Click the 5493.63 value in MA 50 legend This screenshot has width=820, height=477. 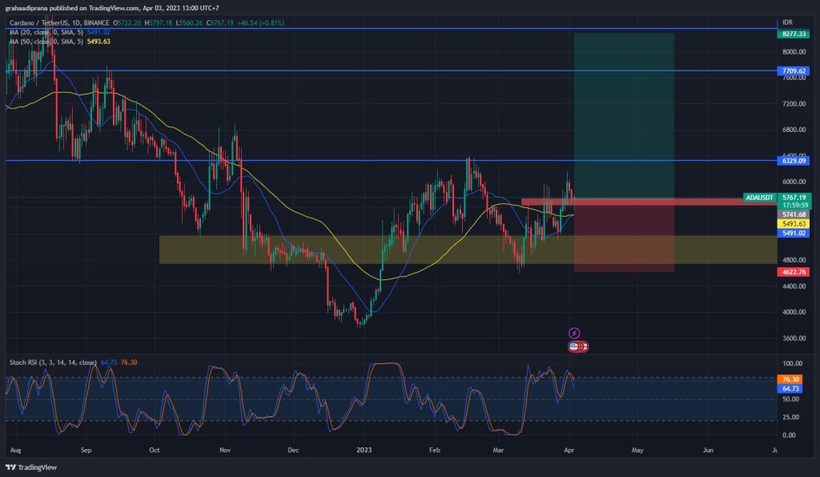pos(98,42)
